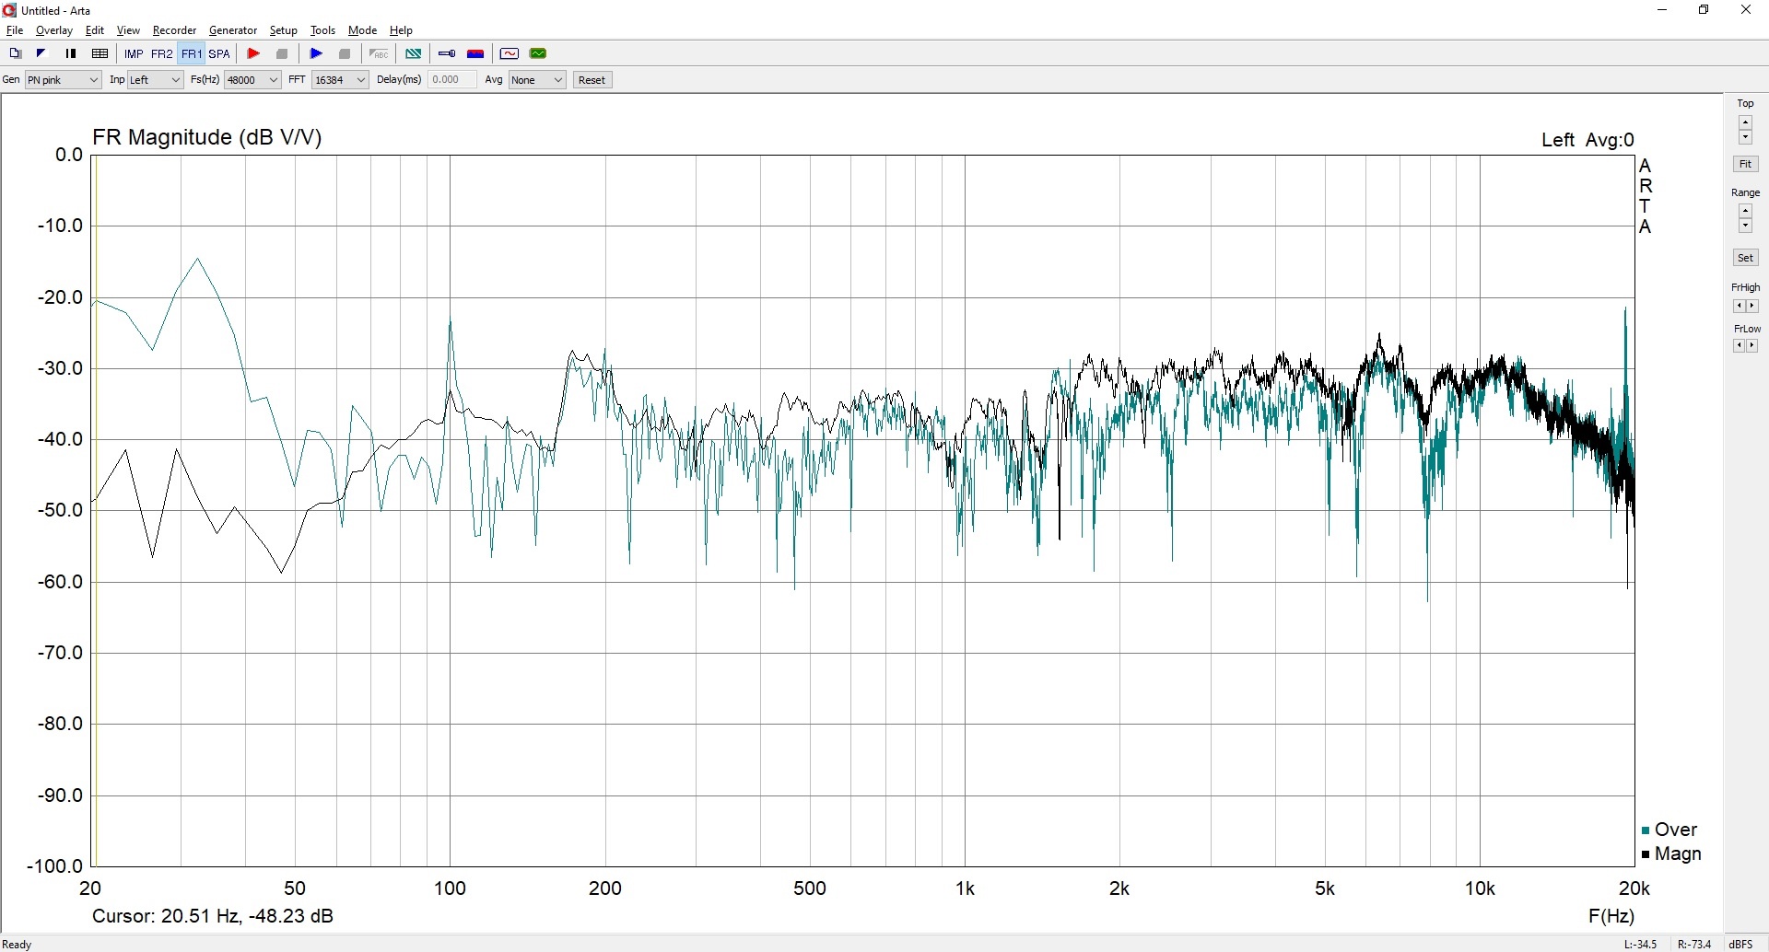Click the Arta application icon in title bar
Viewport: 1769px width, 952px height.
click(10, 10)
